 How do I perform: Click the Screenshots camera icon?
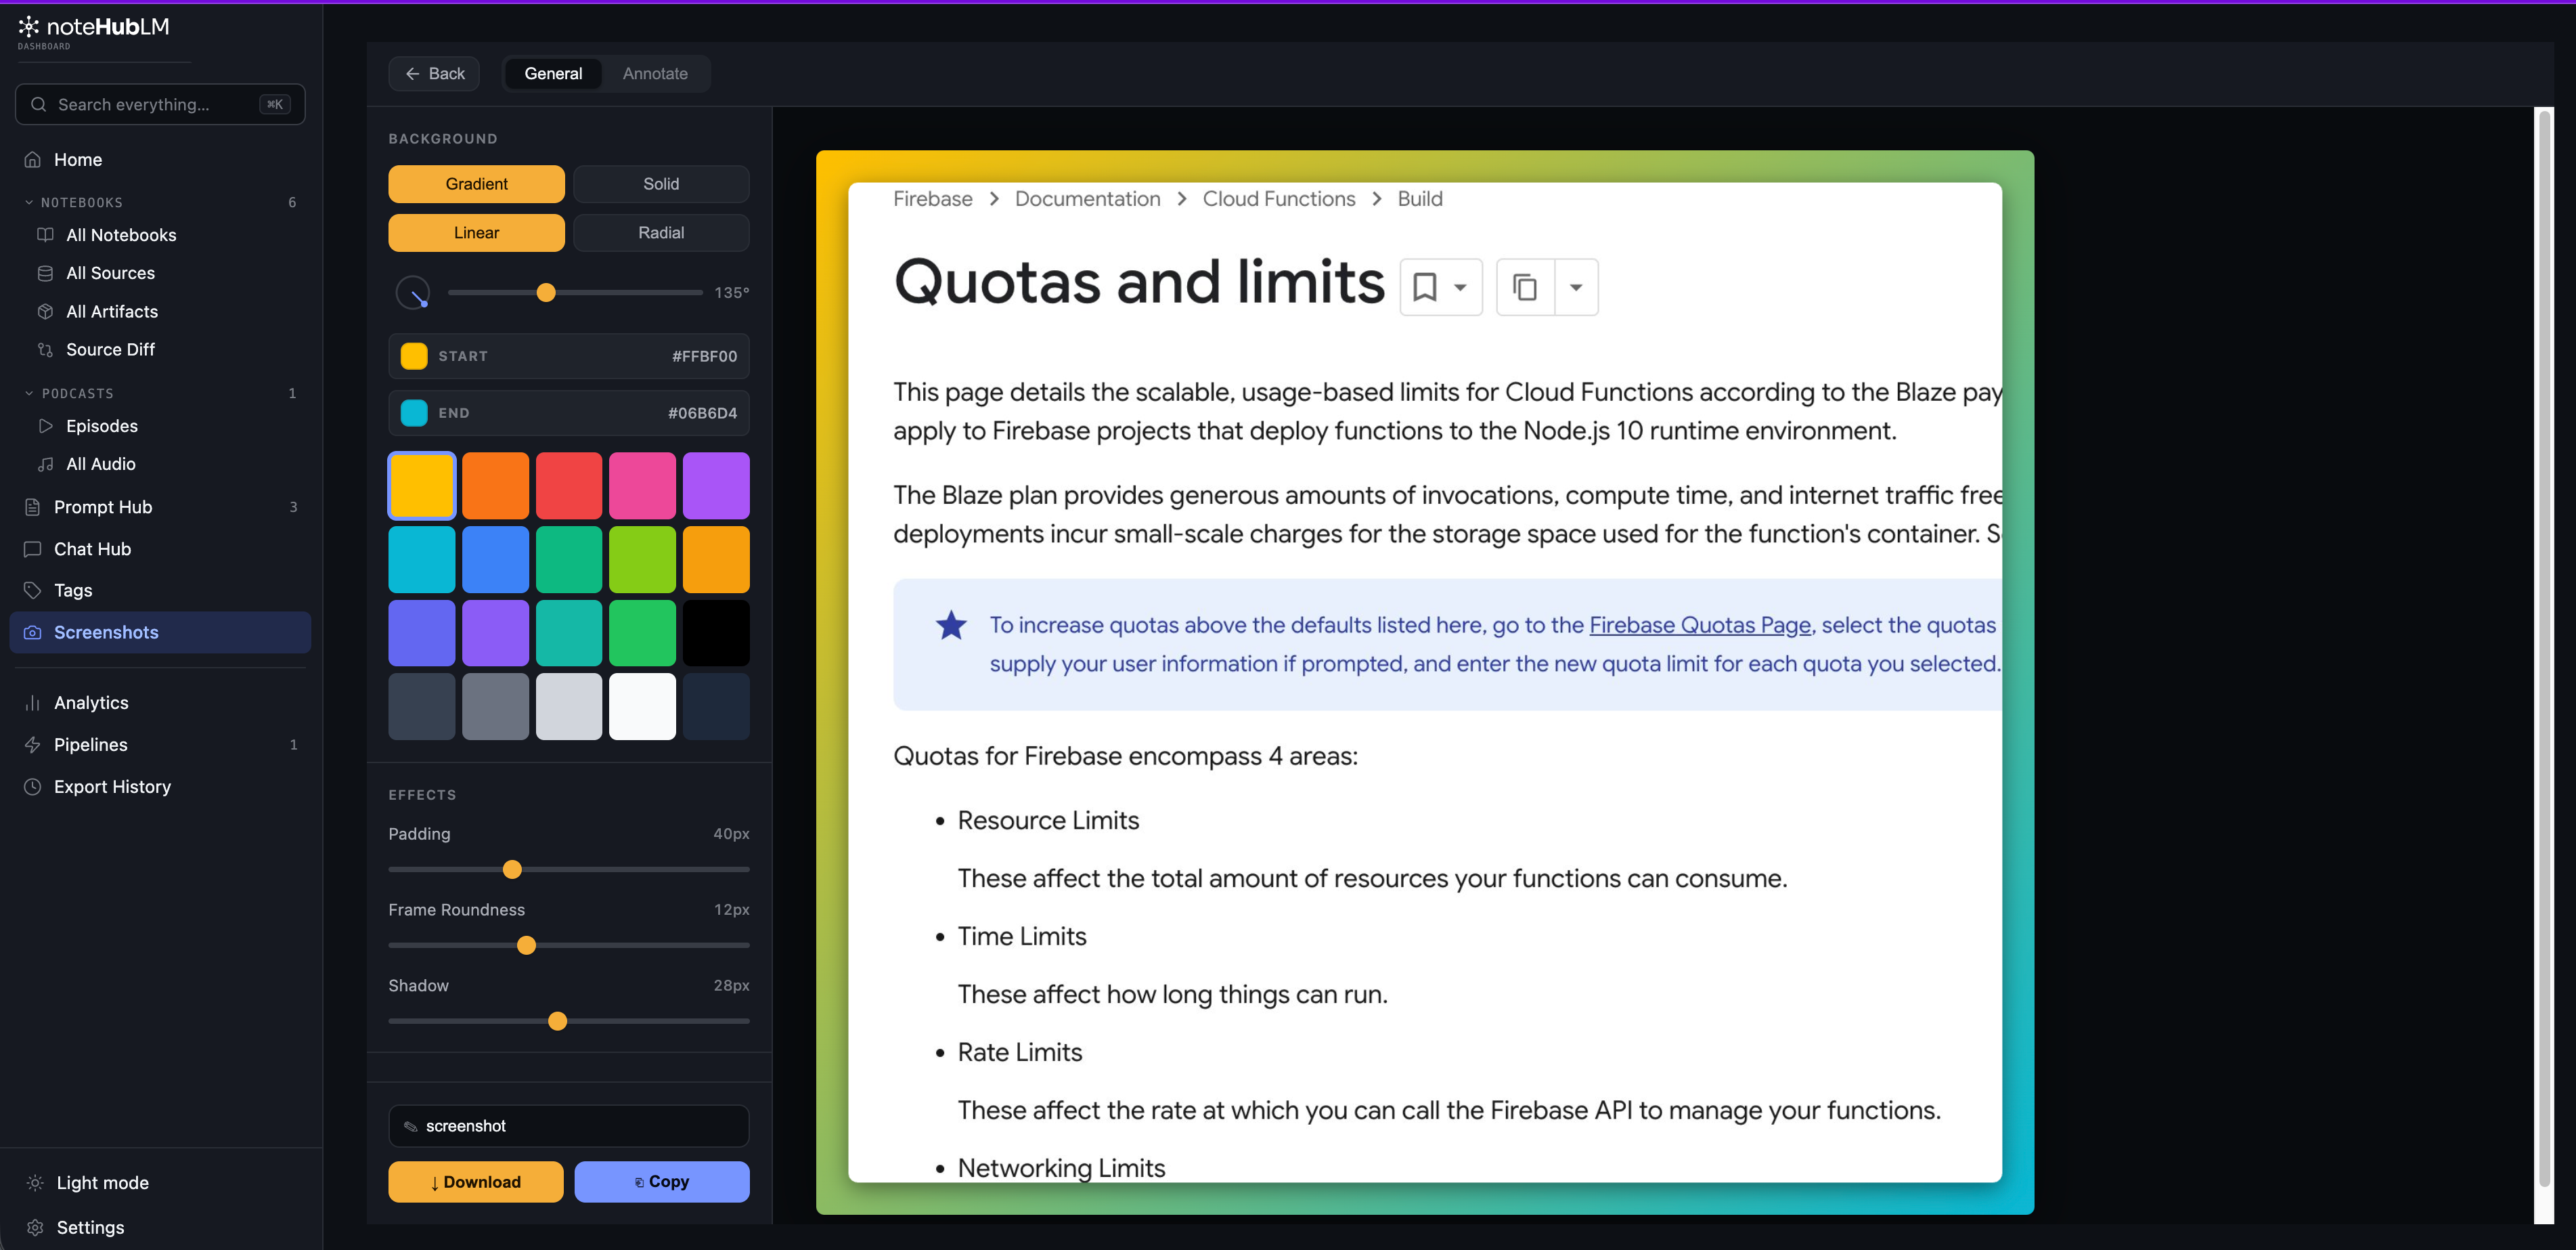[33, 632]
